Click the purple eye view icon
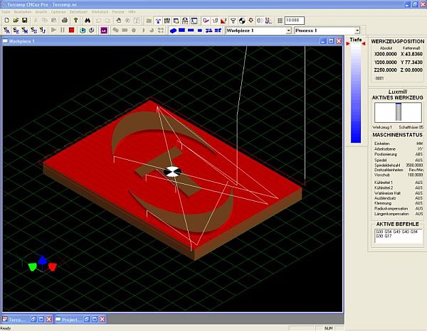The width and height of the screenshot is (427, 331). coord(104,31)
